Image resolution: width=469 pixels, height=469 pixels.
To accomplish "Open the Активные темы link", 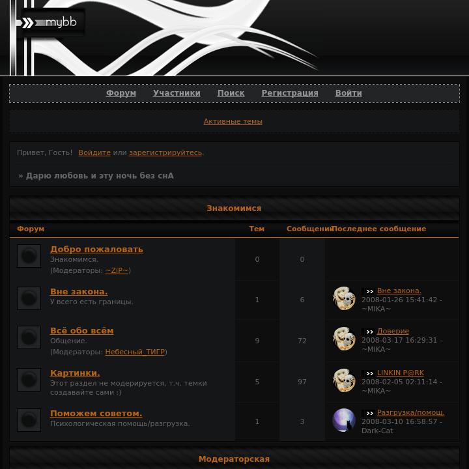I will tap(233, 121).
